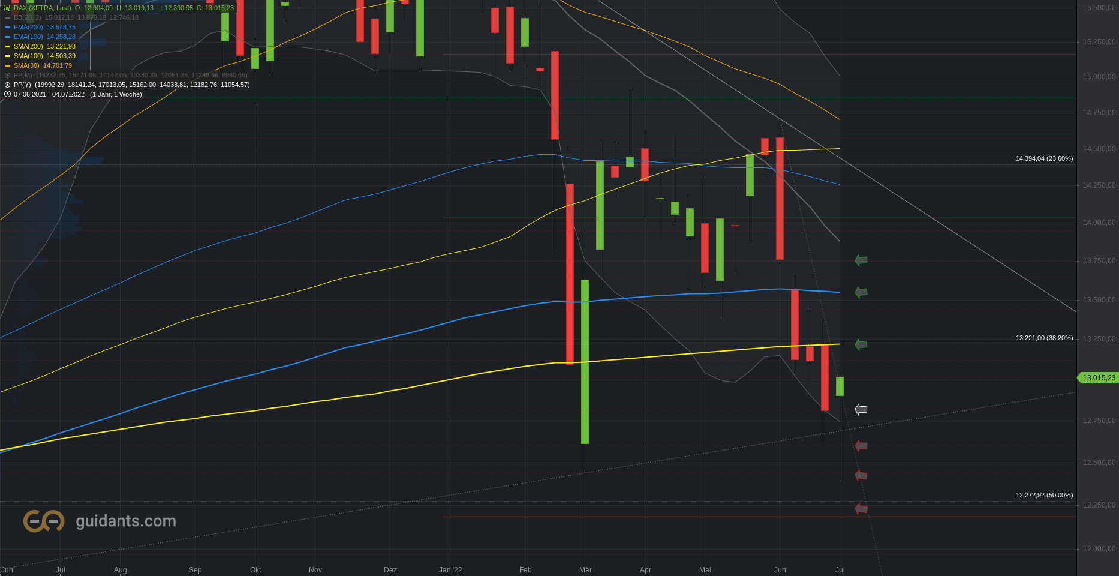
Task: Click the topmost green arrow marker near 13.750
Action: [x=861, y=260]
